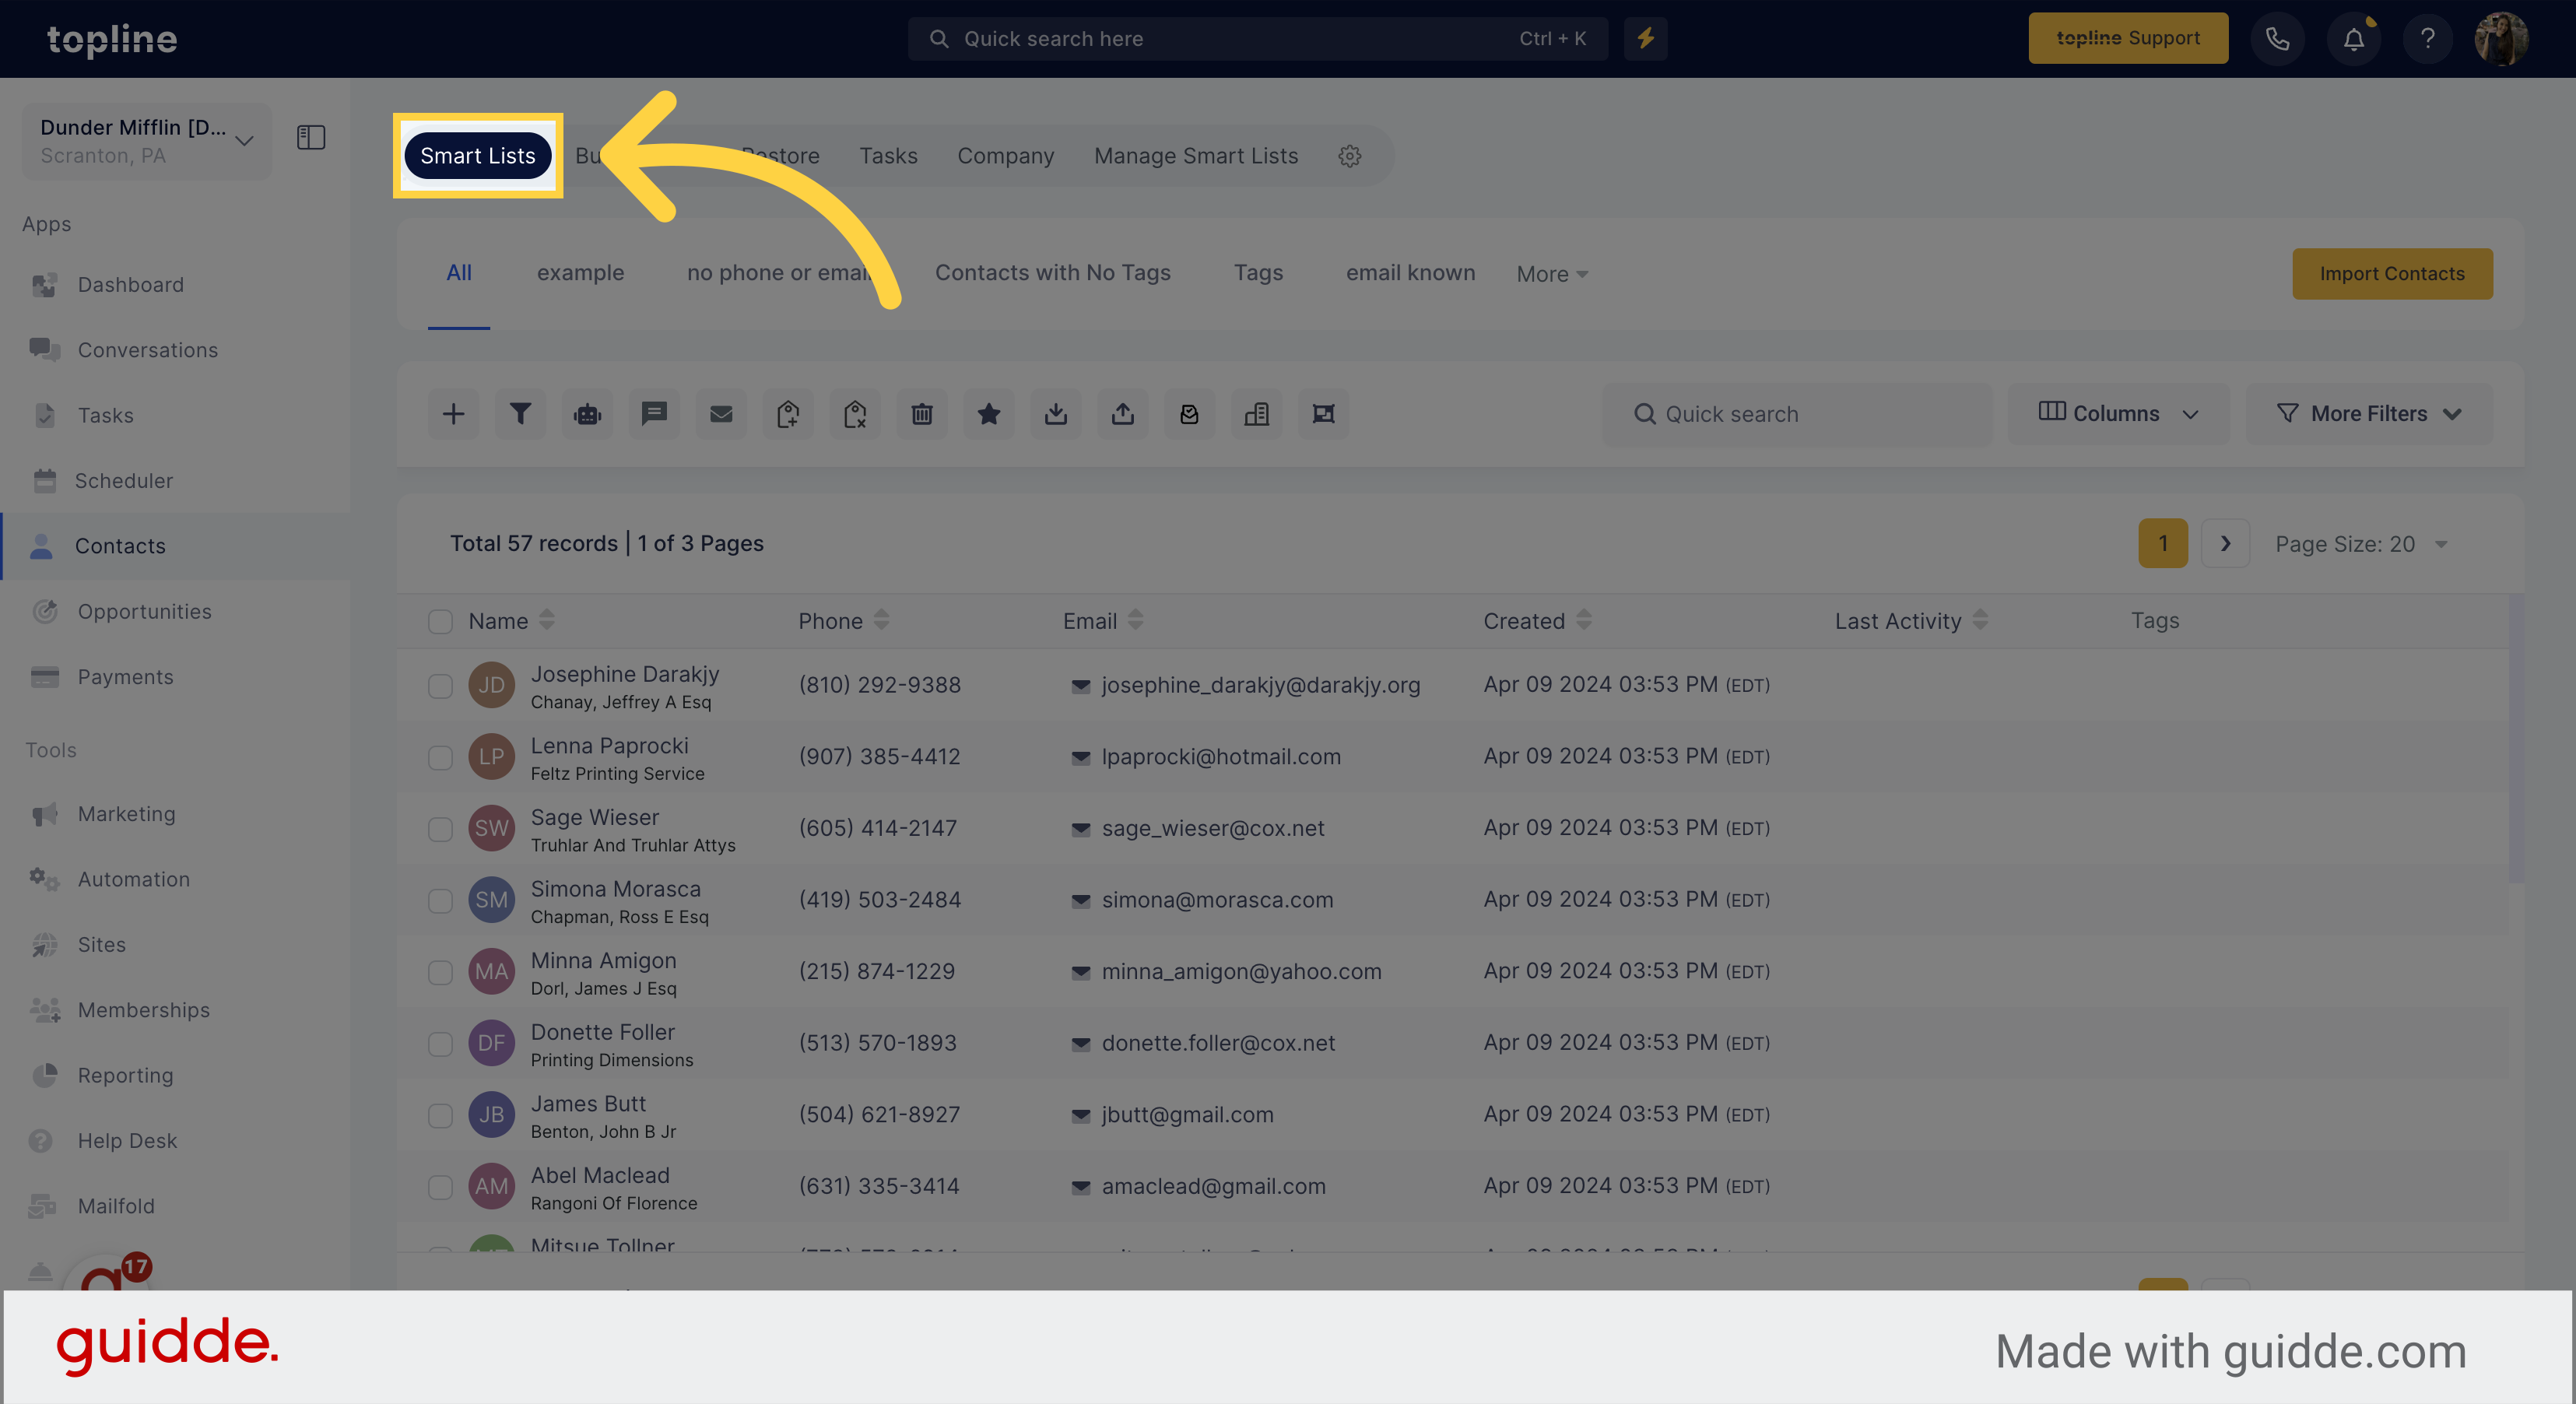2576x1404 pixels.
Task: Expand the More smart lists dropdown
Action: [x=1552, y=274]
